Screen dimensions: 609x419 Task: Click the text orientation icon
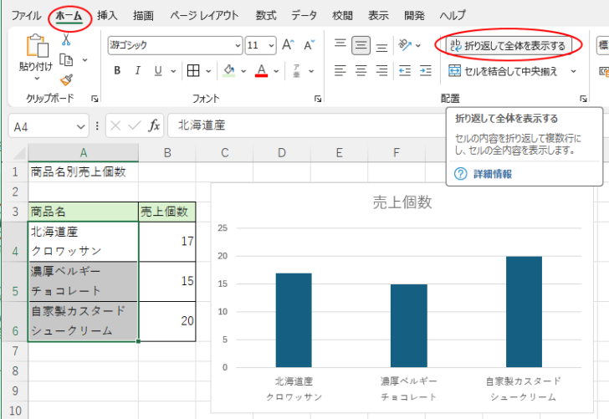click(405, 45)
